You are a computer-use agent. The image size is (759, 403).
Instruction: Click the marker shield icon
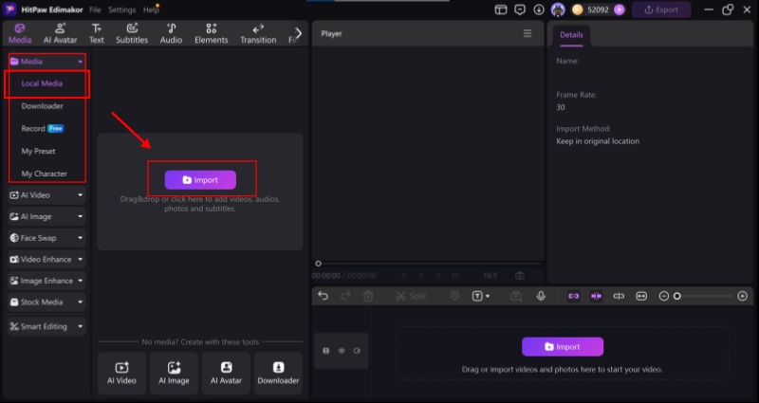[x=454, y=296]
